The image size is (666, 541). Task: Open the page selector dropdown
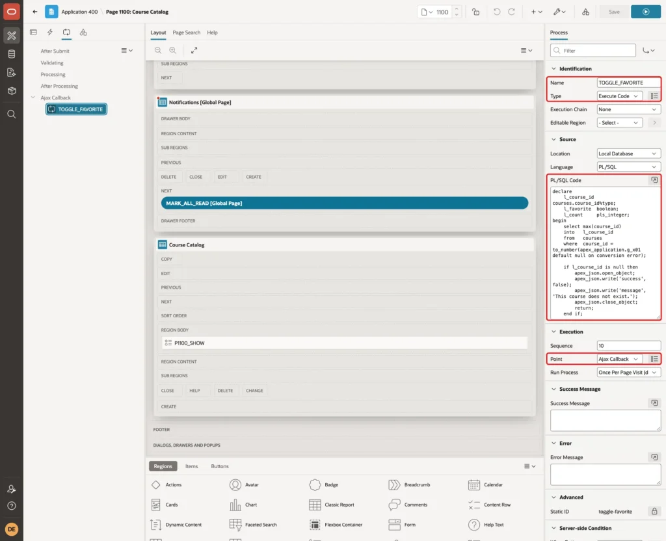[427, 12]
